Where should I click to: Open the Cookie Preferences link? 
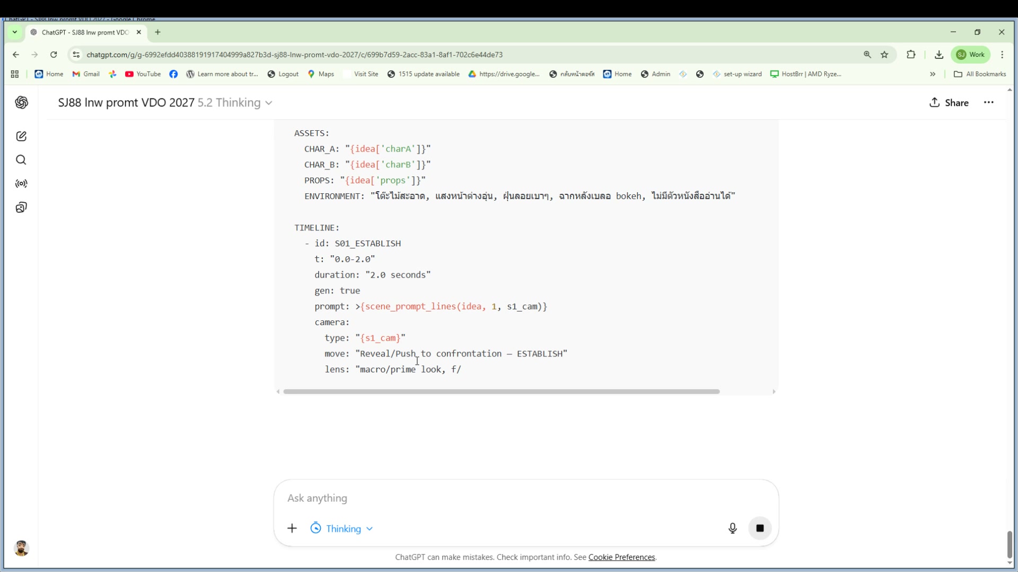tap(621, 557)
